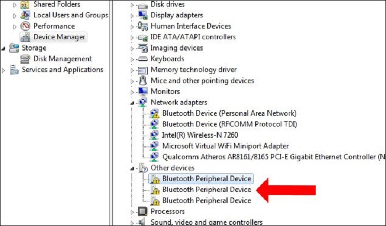Click the Mice and other pointing devices icon

[143, 81]
